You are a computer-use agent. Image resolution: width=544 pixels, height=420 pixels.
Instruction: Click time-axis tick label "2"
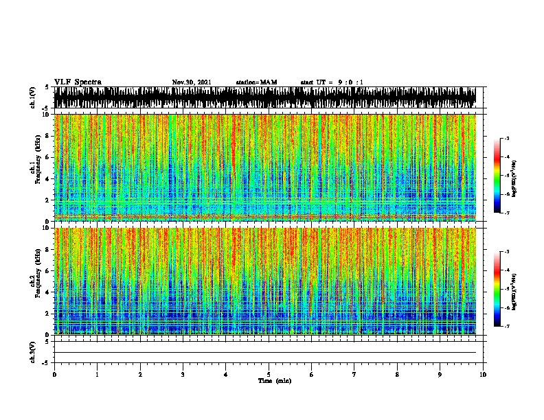coord(140,374)
